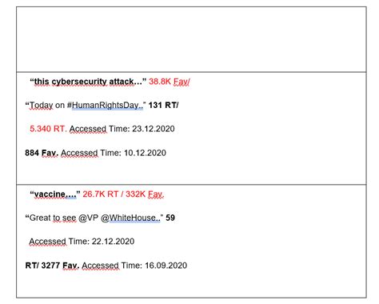
Task: Click the "Great to see" phrase
Action: (x=53, y=218)
